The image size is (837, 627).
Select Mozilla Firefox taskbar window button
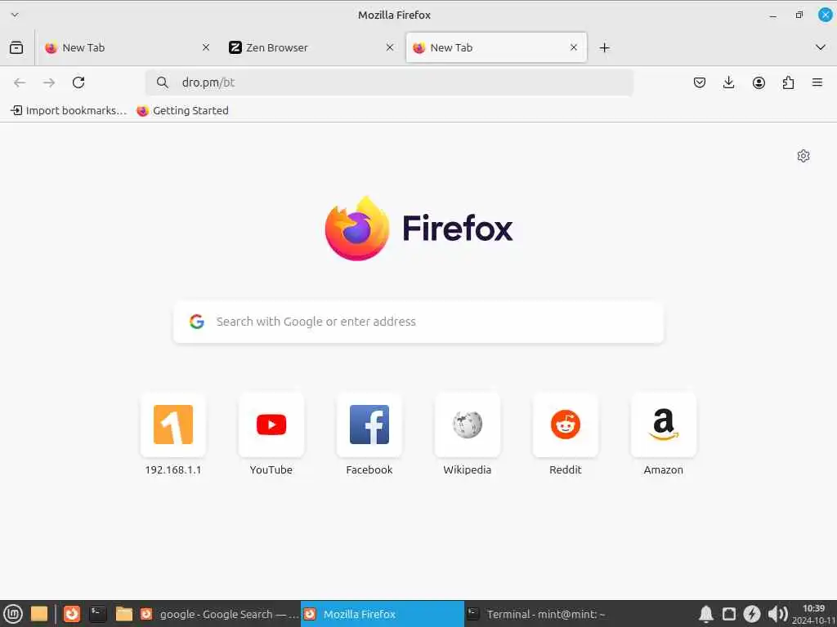383,614
